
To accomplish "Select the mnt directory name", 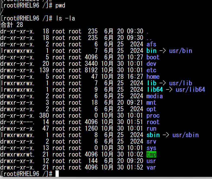I will coord(151,103).
